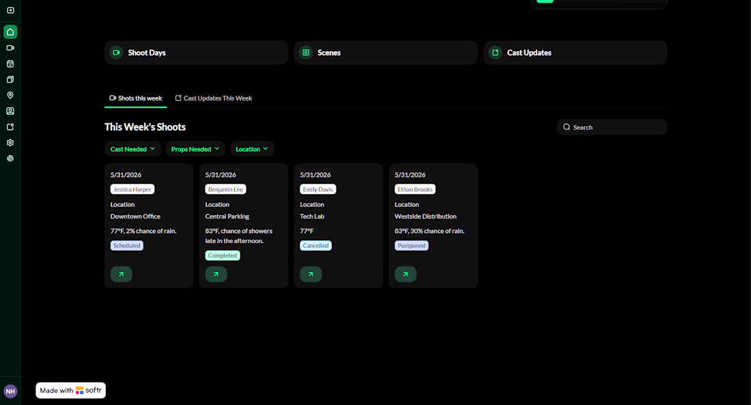The width and height of the screenshot is (751, 405).
Task: Click the Emily Davis name tag
Action: [318, 189]
